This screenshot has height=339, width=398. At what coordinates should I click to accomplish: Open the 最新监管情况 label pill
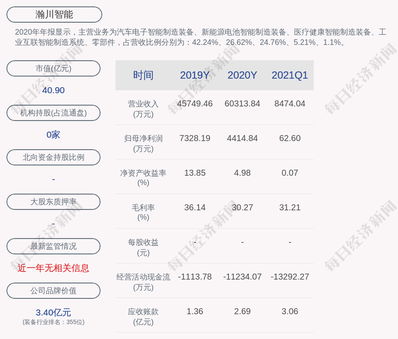pyautogui.click(x=53, y=246)
